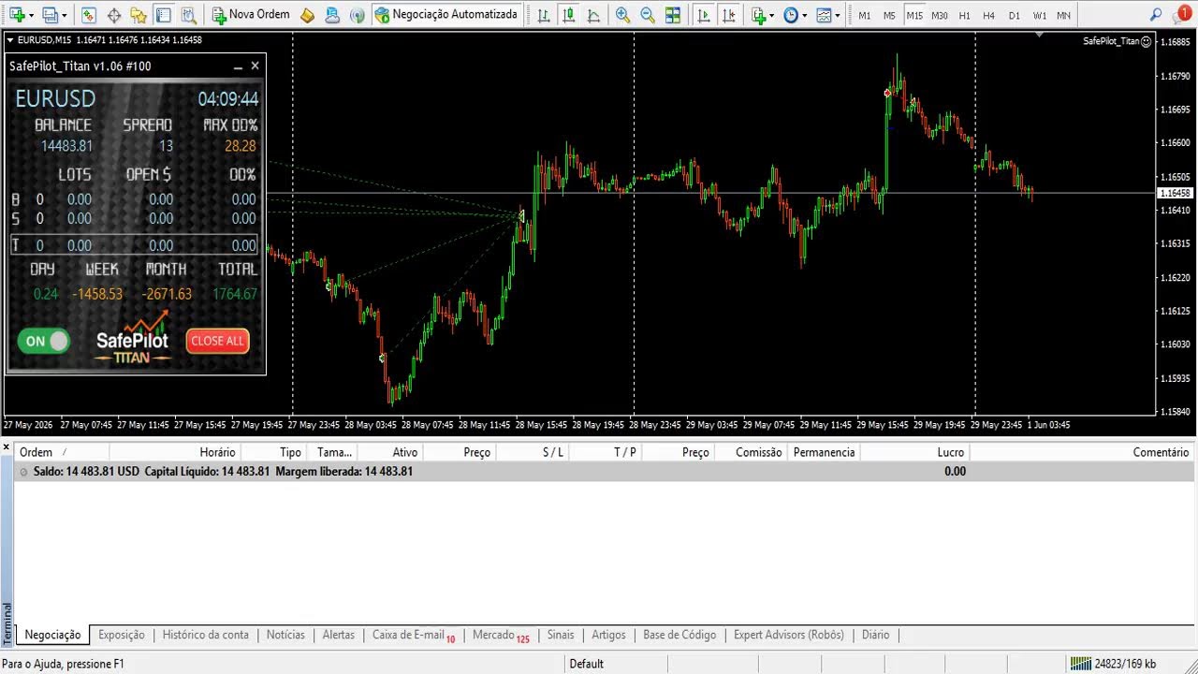Click the connection status 24823/169 kb
This screenshot has width=1198, height=674.
tap(1112, 664)
